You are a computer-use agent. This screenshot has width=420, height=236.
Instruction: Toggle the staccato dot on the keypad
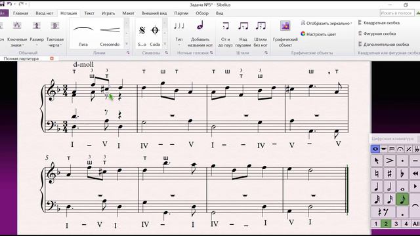[x=402, y=161]
